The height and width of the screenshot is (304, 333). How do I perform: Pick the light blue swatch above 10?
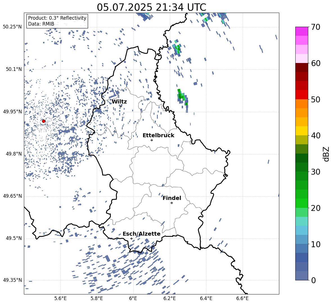tap(301, 230)
